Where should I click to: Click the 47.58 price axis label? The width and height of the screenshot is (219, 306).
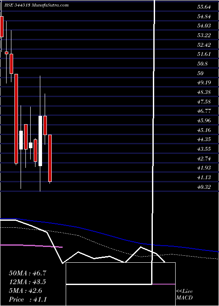tap(204, 102)
